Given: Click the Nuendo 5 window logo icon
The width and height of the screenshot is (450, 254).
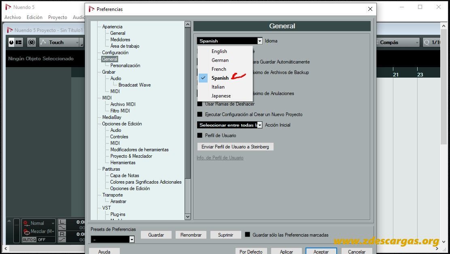Looking at the screenshot, I should coord(8,7).
